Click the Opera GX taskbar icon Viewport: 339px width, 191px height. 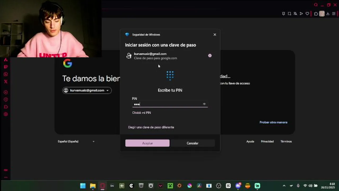pos(102,186)
